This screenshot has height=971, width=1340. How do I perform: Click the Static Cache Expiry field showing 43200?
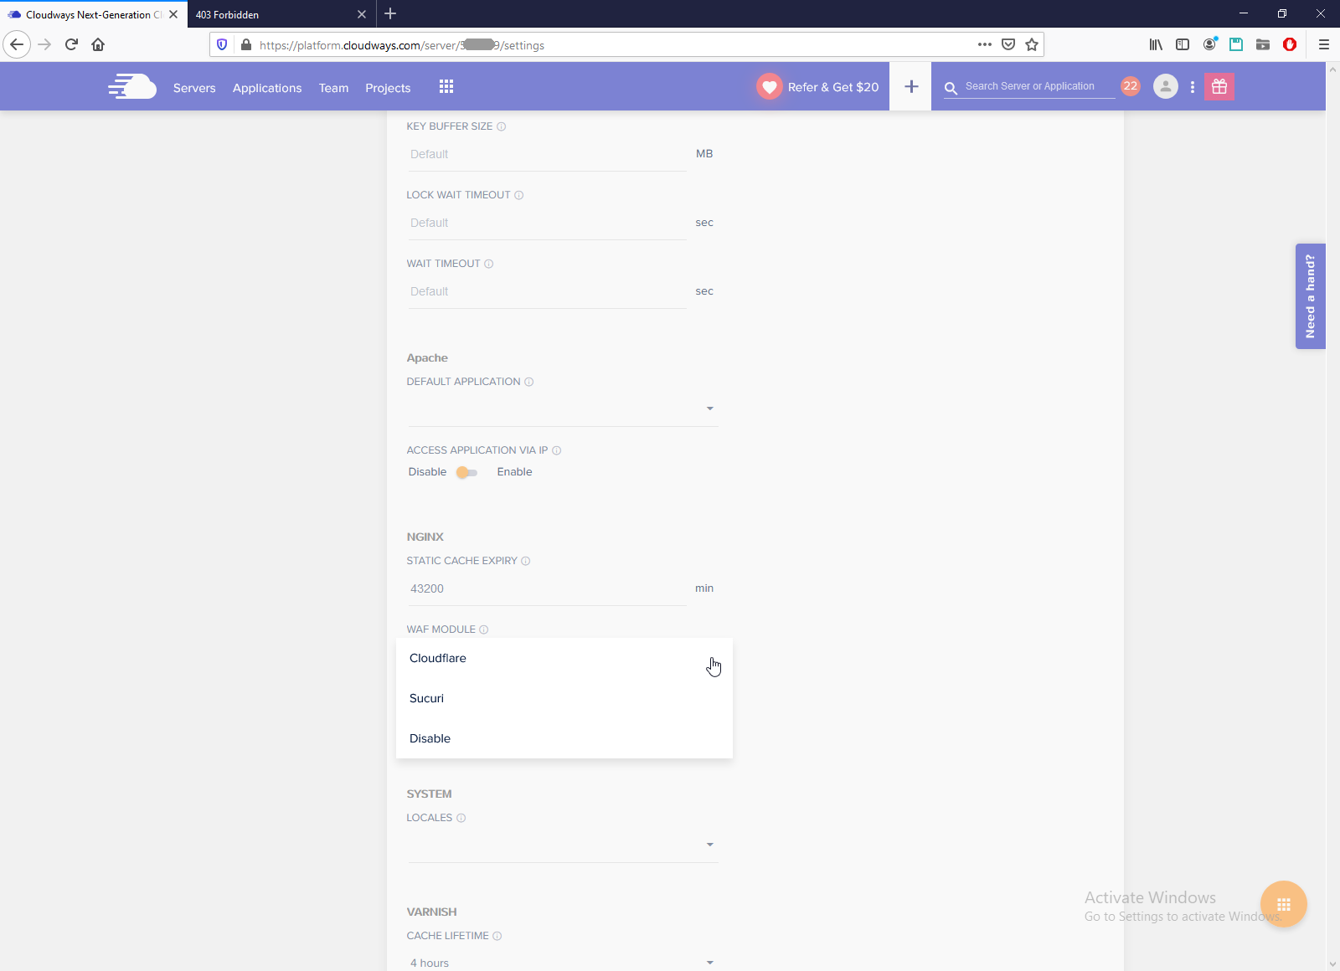(548, 588)
